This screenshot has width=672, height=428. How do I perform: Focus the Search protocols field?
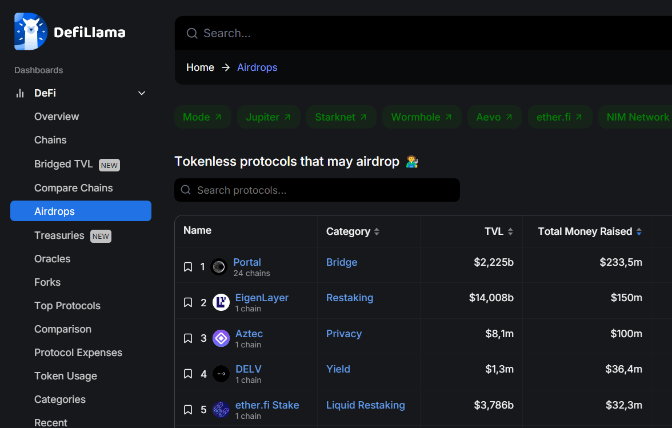[x=317, y=190]
